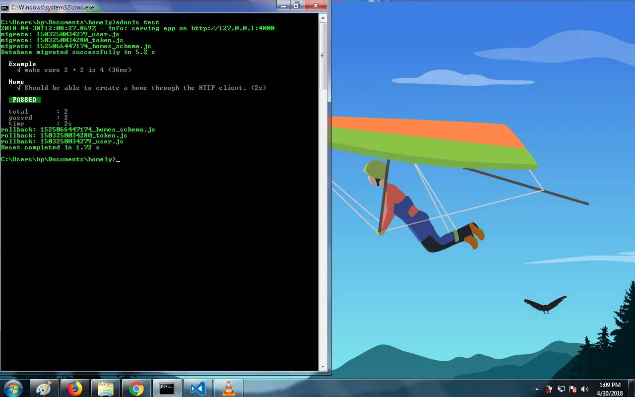Click the 'Home' test group heading
This screenshot has width=635, height=397.
coord(16,82)
